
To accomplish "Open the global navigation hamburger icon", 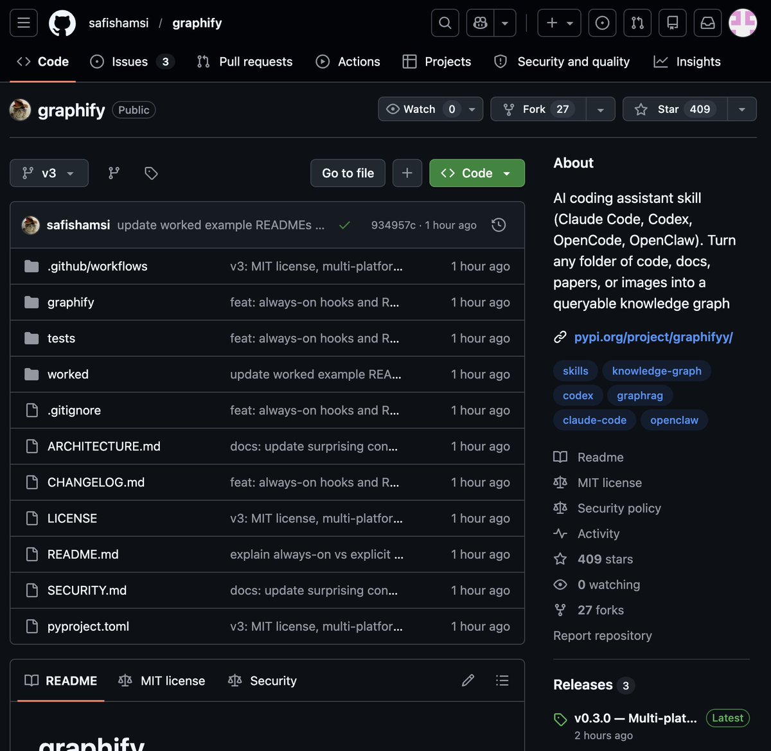I will 23,22.
